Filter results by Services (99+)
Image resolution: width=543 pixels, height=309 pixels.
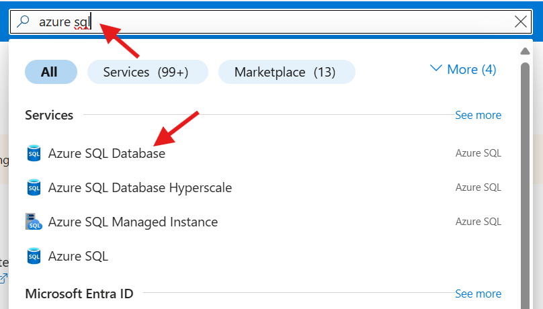coord(148,72)
